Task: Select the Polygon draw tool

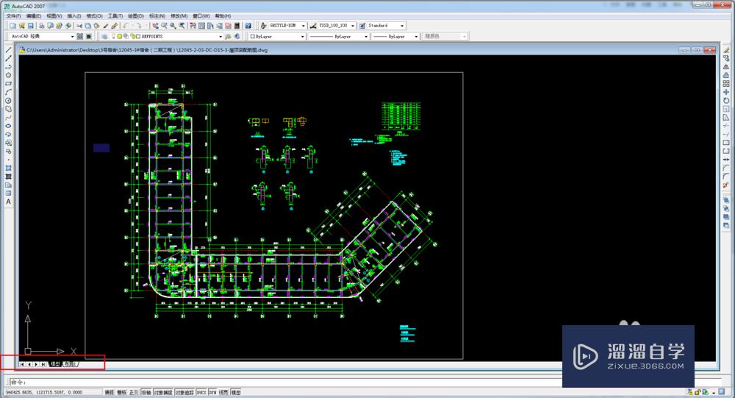Action: coord(8,76)
